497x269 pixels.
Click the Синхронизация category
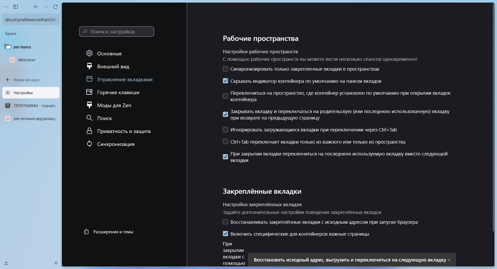[115, 144]
